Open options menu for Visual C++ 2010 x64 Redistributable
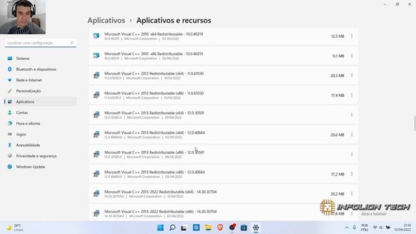 pos(352,36)
